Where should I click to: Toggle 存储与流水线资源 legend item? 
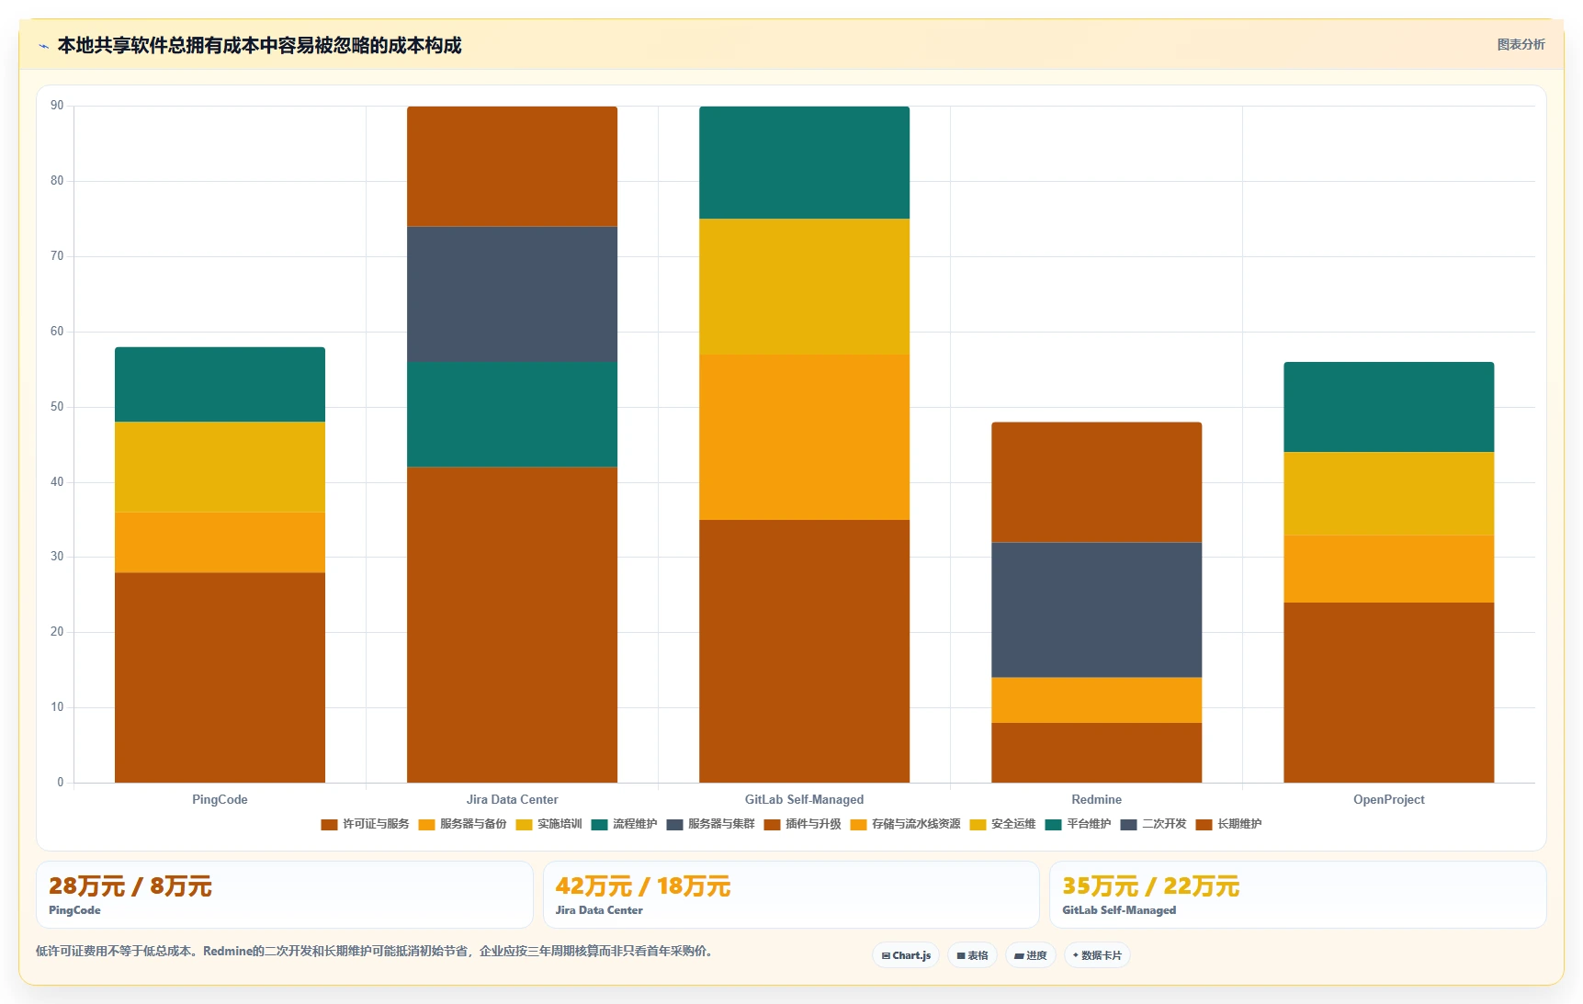tap(905, 824)
